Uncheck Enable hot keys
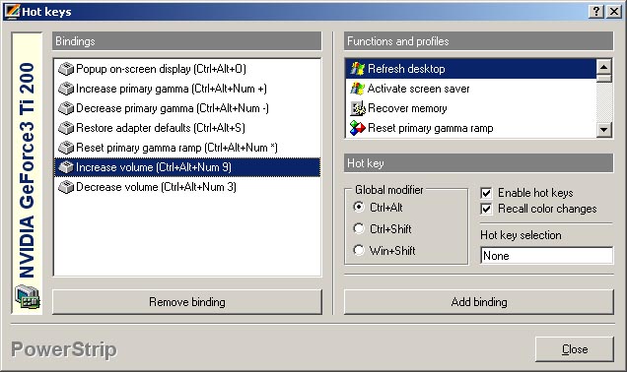 (x=486, y=193)
